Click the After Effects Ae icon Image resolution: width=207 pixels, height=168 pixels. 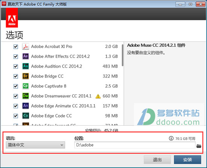click(x=26, y=56)
